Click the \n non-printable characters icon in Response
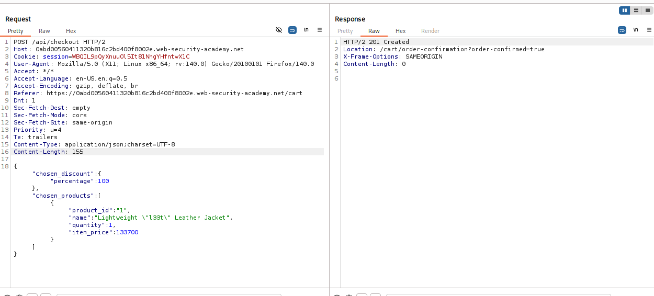 pos(636,30)
